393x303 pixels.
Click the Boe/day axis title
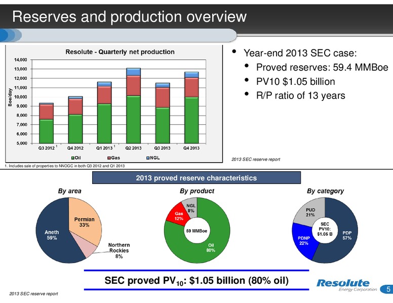click(x=10, y=97)
